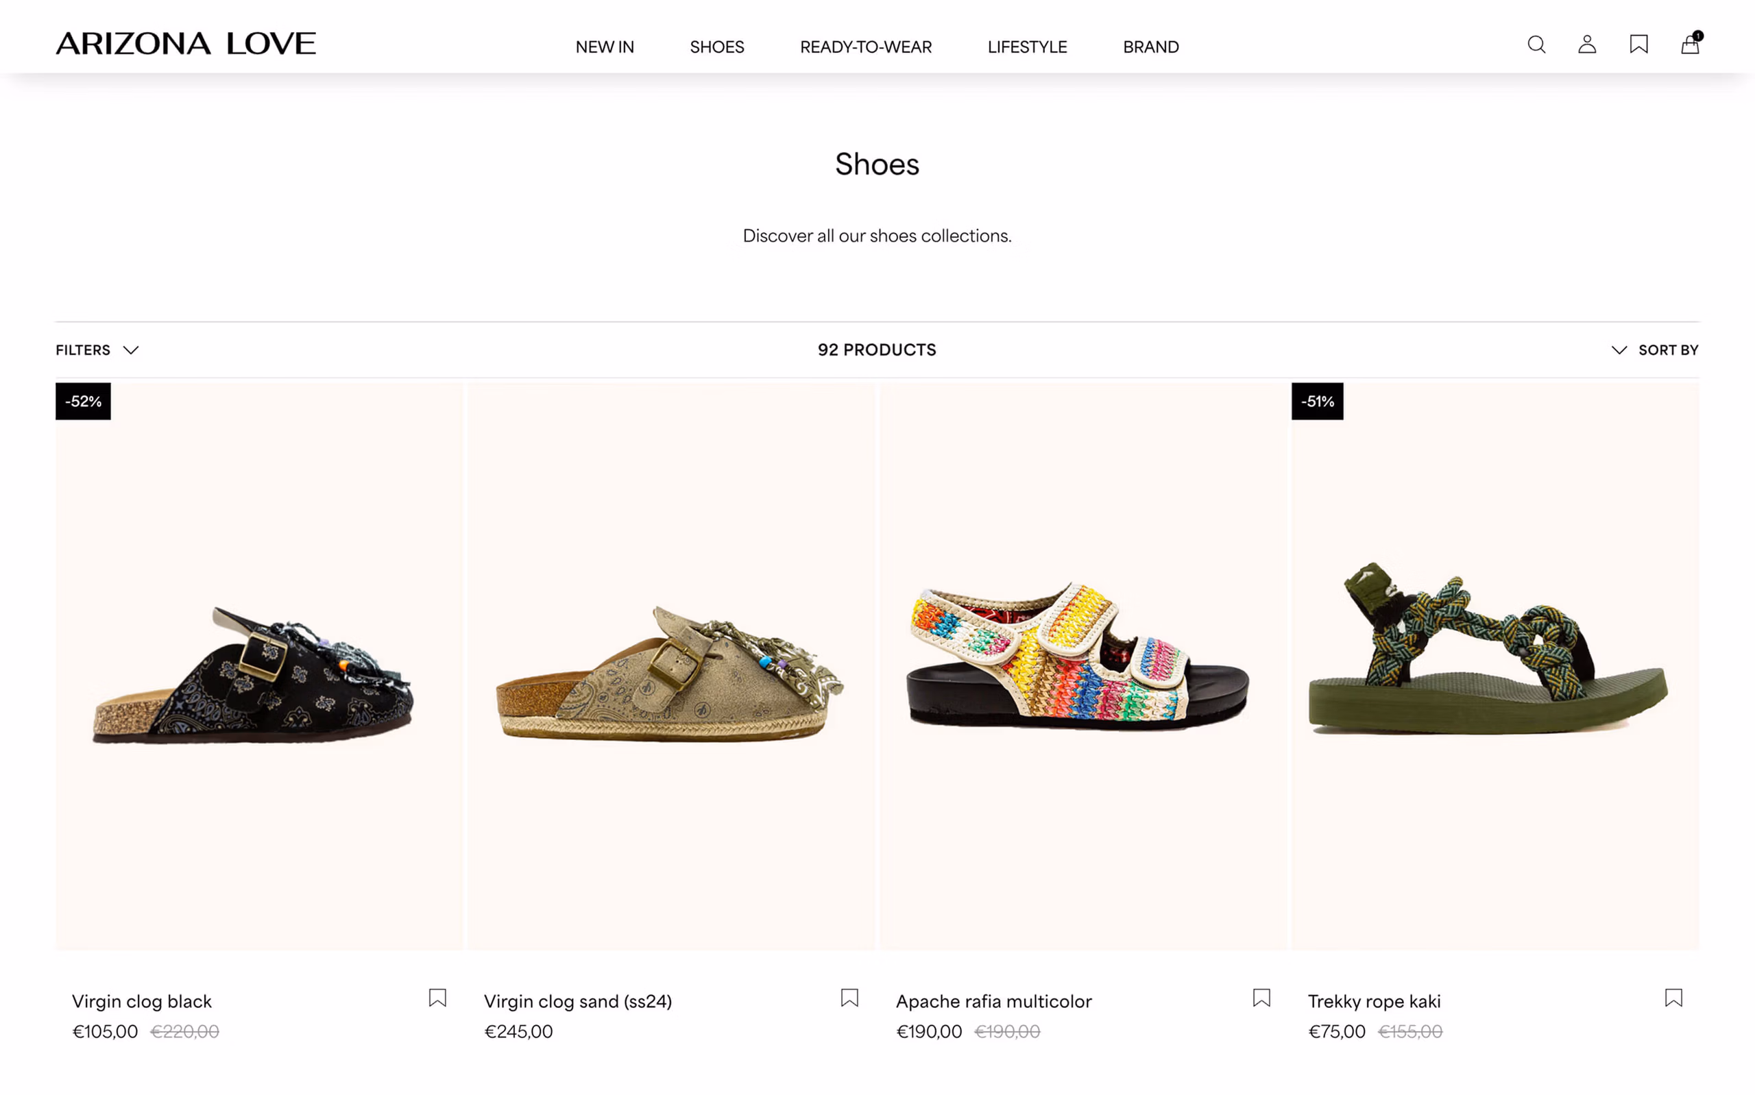Open the READY-TO-WEAR menu item
The height and width of the screenshot is (1095, 1755).
(x=866, y=47)
